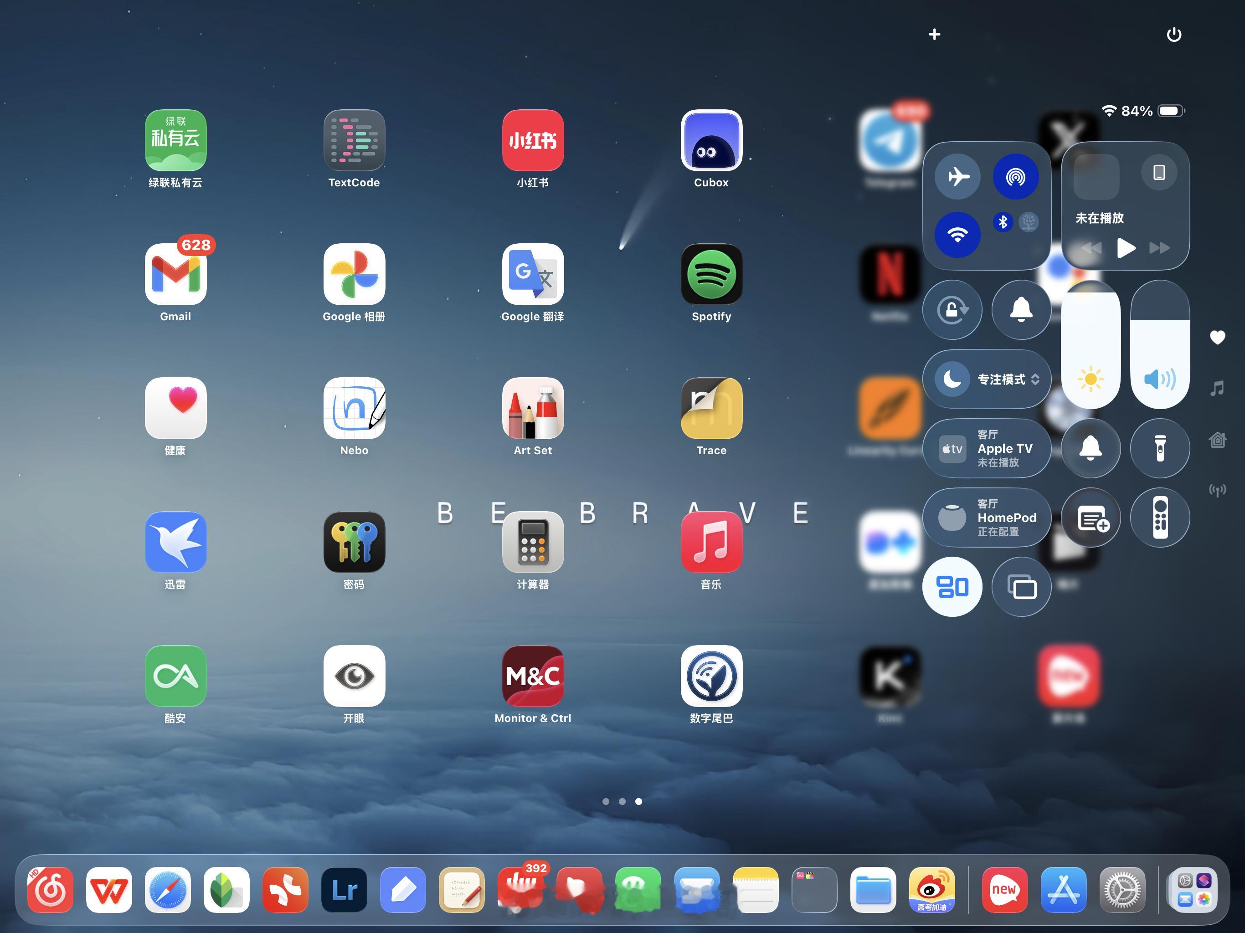The image size is (1245, 933).
Task: Open Cubox app
Action: [x=711, y=141]
